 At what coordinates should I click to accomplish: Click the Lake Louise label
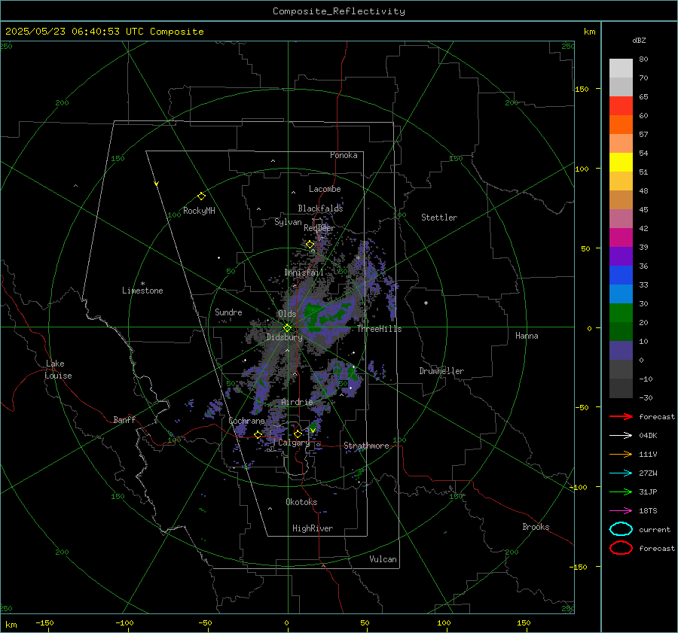pyautogui.click(x=58, y=370)
